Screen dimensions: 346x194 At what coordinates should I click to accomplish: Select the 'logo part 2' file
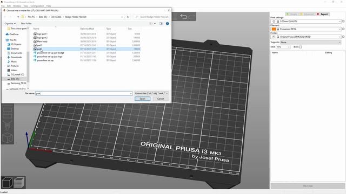point(42,38)
